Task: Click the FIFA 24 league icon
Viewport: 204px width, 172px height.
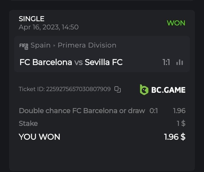Action: 24,46
